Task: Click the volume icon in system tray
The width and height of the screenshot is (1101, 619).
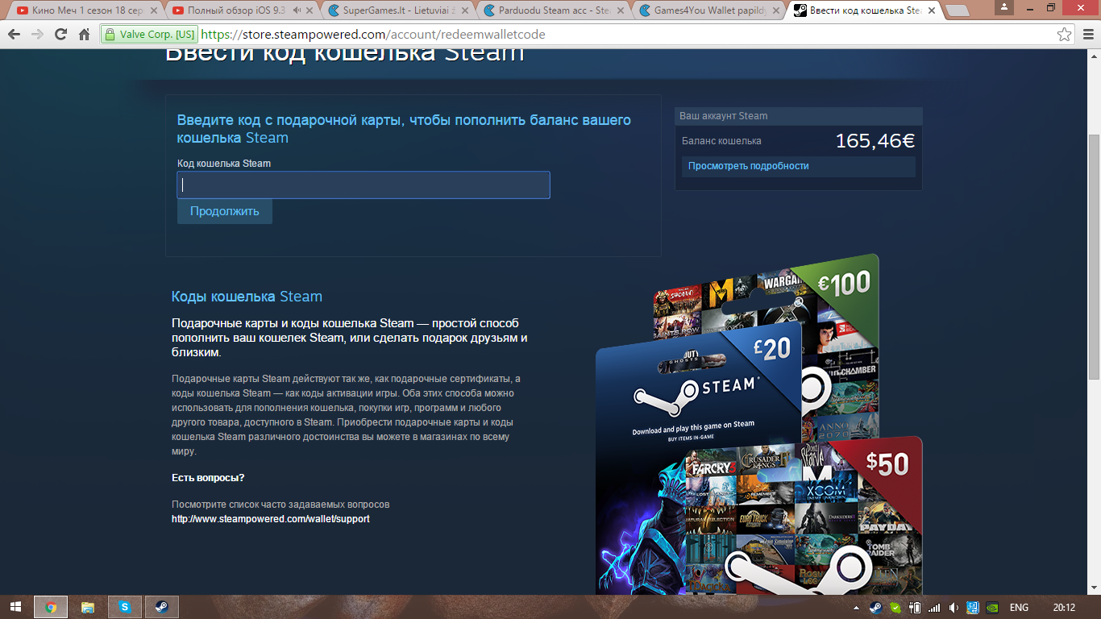Action: 954,608
